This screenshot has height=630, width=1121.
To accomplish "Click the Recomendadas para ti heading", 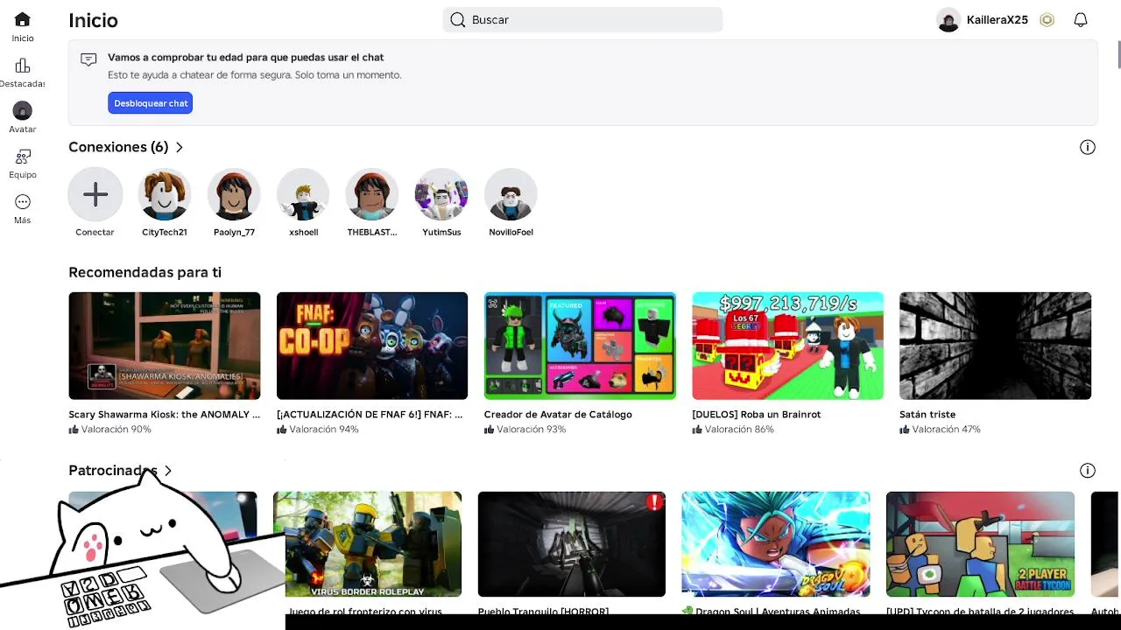I will 145,272.
